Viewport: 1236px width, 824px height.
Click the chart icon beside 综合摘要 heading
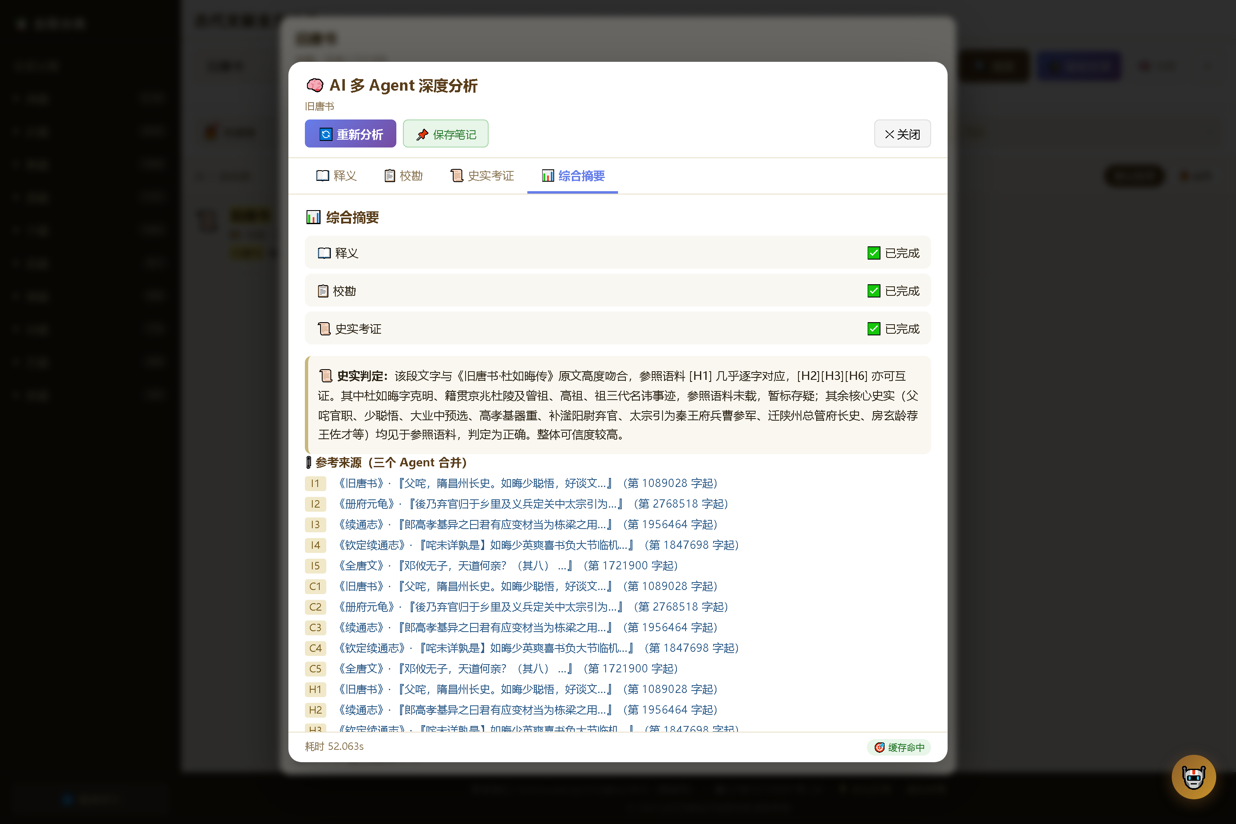pyautogui.click(x=313, y=217)
